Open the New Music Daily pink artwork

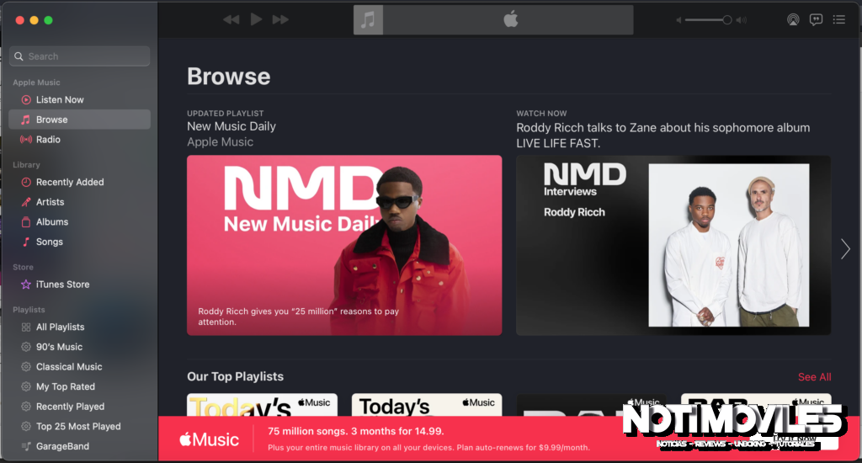point(344,245)
